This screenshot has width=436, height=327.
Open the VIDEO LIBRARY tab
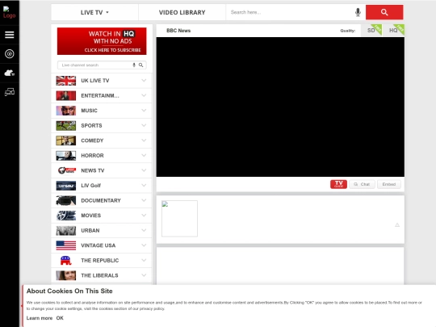[182, 12]
